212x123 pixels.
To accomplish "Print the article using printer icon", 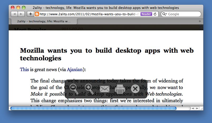I will point(120,89).
